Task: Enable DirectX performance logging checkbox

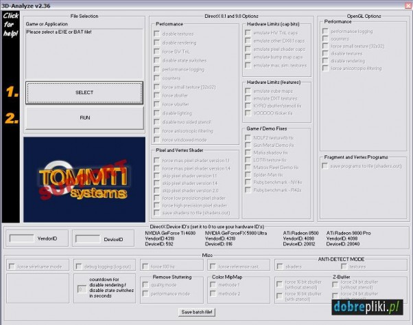Action: (x=156, y=69)
